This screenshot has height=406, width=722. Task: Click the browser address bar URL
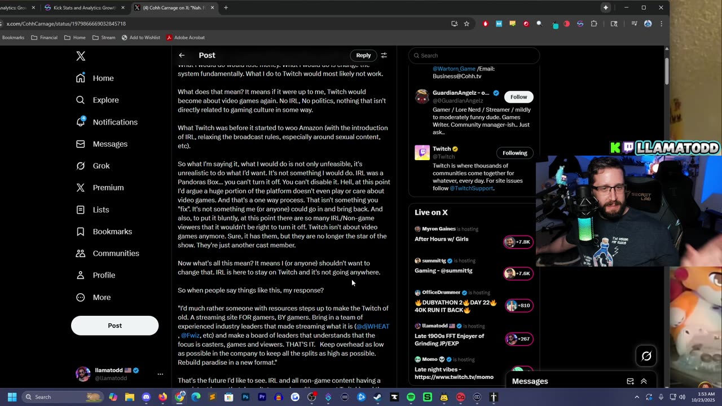66,24
